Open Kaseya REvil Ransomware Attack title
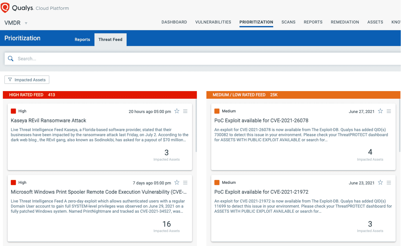This screenshot has width=401, height=246. (x=49, y=121)
